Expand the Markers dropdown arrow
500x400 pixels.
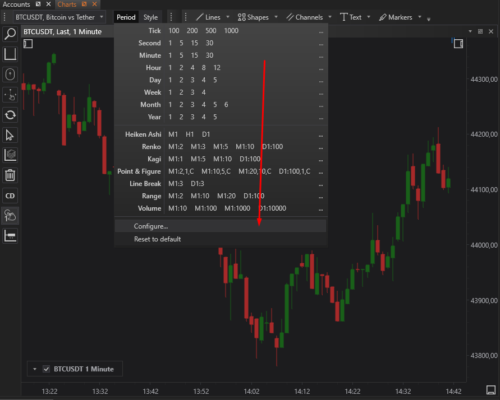[x=420, y=17]
